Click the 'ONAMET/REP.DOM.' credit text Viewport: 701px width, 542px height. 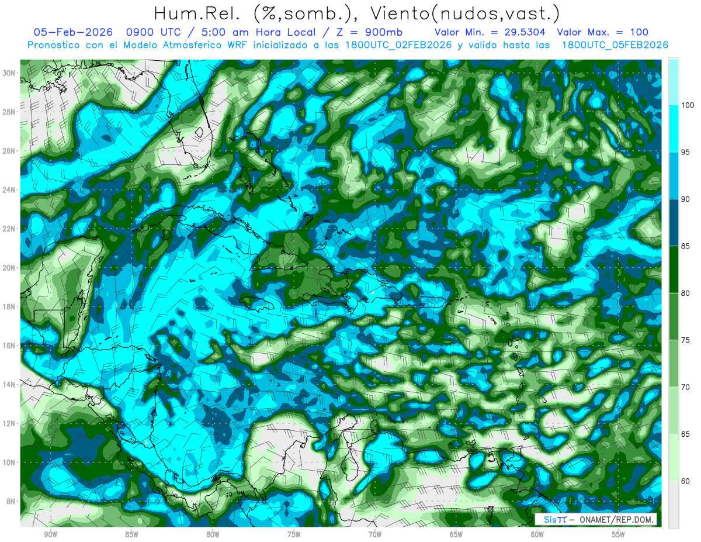pyautogui.click(x=616, y=520)
